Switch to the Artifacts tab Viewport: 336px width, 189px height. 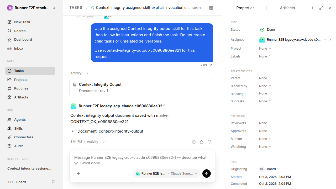(x=287, y=8)
